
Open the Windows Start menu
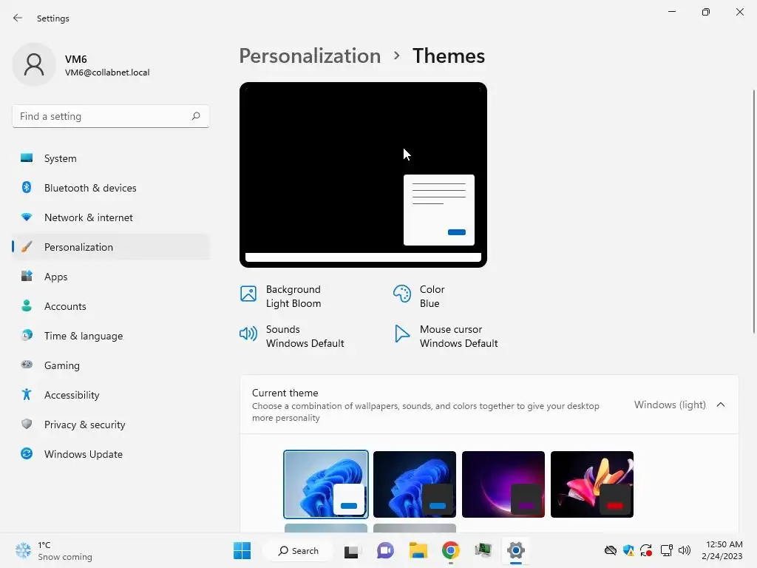[x=242, y=550]
